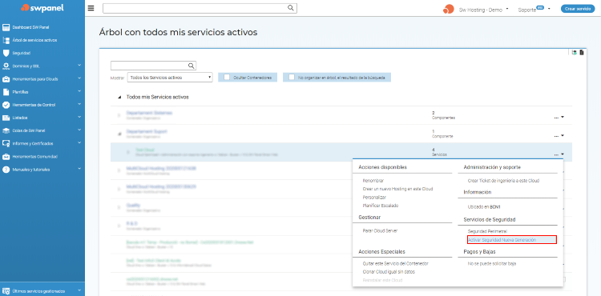Click the Plantillas document icon
This screenshot has height=296, width=601.
tap(6, 92)
